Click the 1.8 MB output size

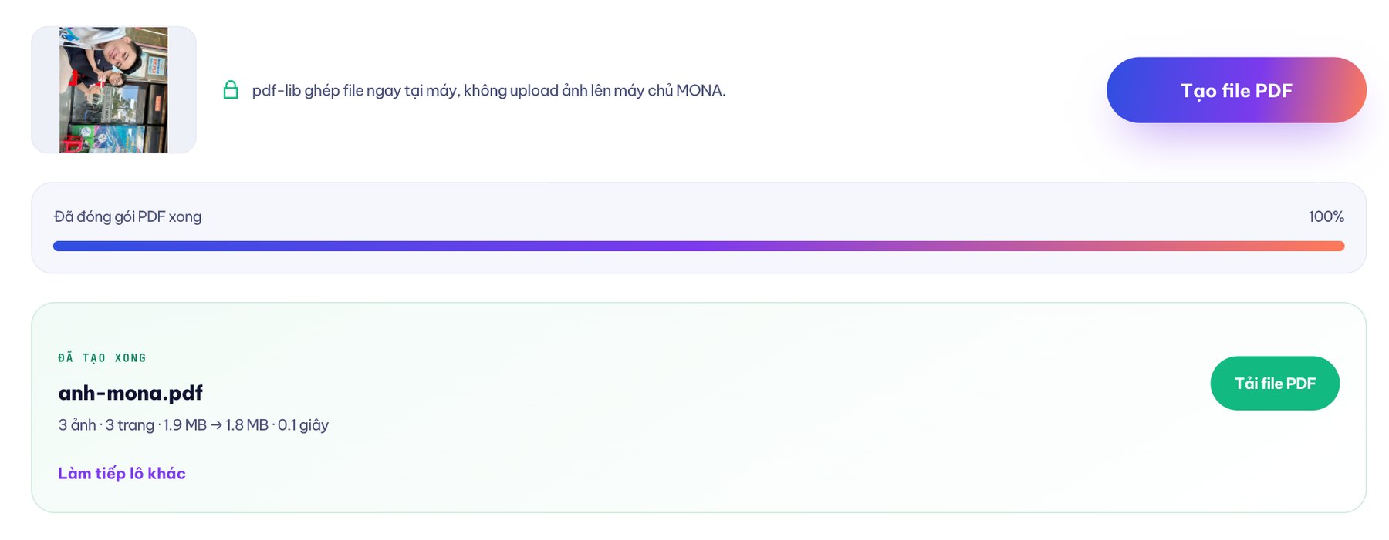pos(247,425)
